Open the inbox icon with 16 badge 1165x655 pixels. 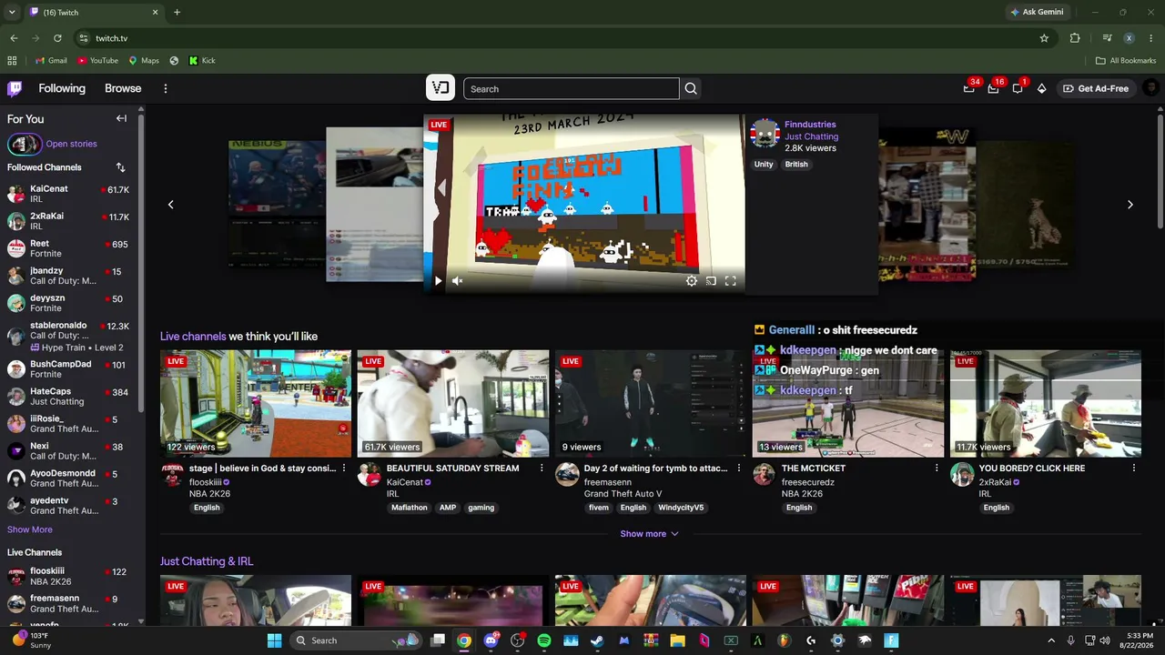click(994, 88)
